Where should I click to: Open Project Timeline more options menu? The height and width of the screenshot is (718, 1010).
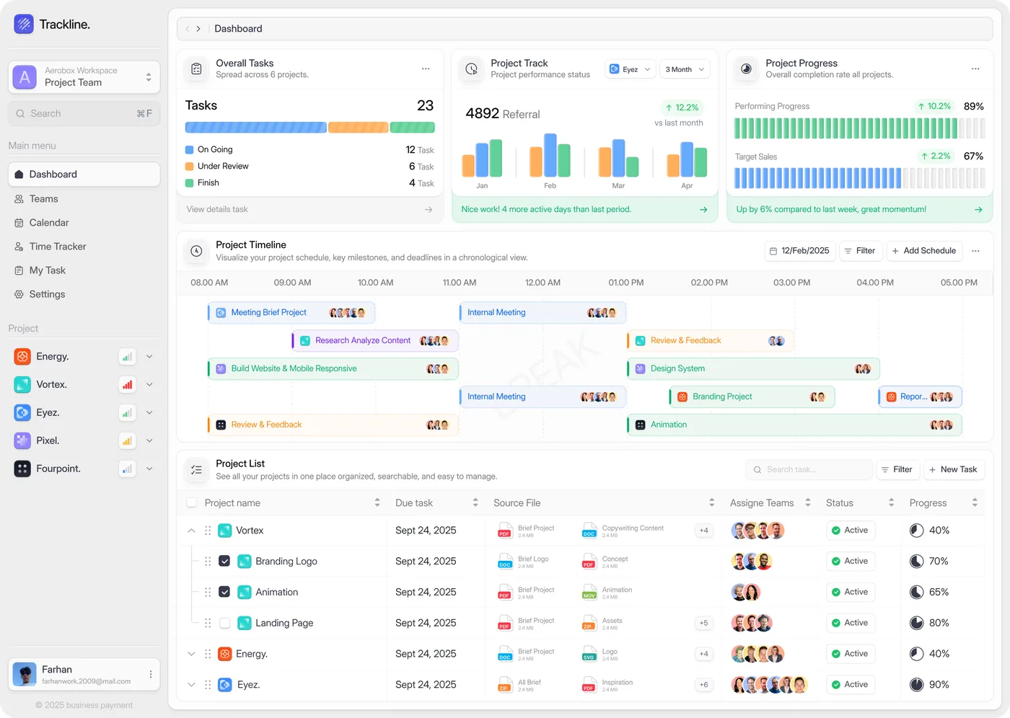[975, 251]
